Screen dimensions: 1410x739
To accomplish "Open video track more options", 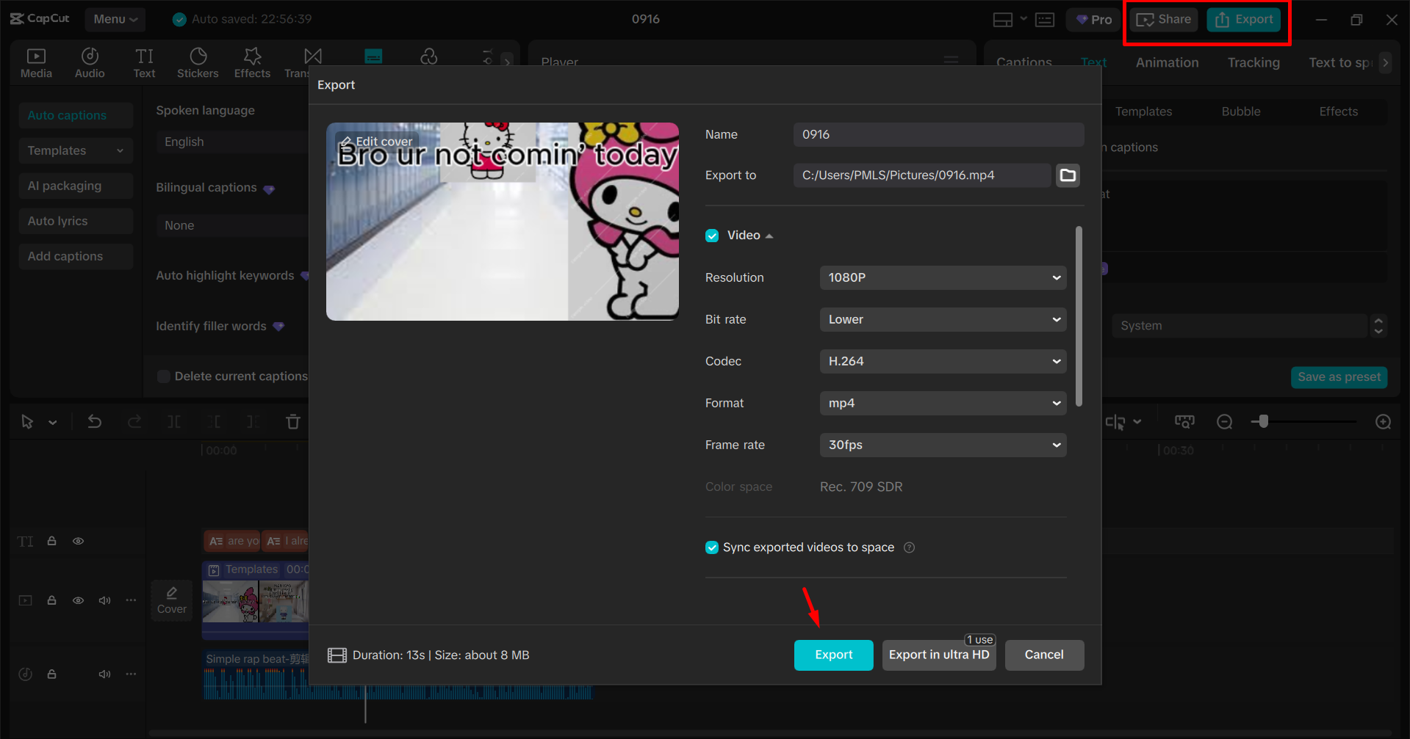I will (x=131, y=600).
